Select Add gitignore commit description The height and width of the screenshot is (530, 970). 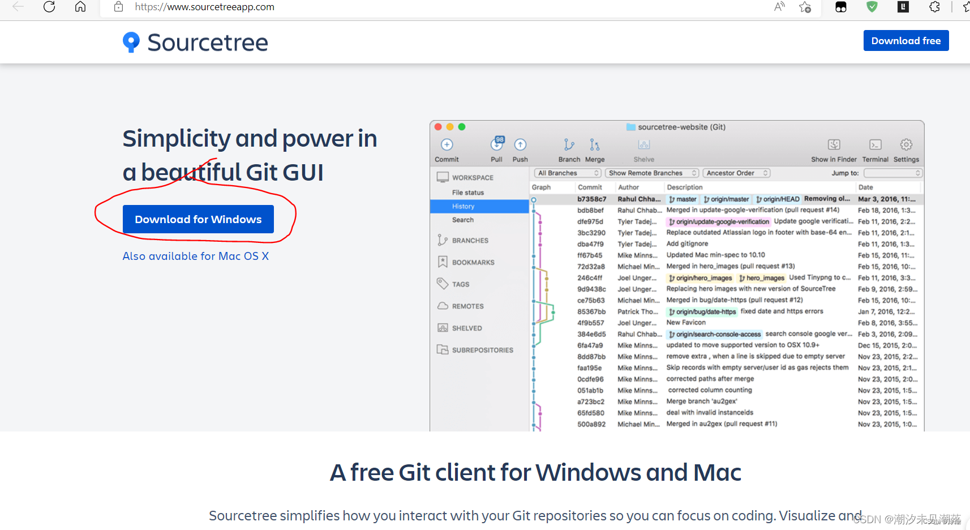[687, 244]
